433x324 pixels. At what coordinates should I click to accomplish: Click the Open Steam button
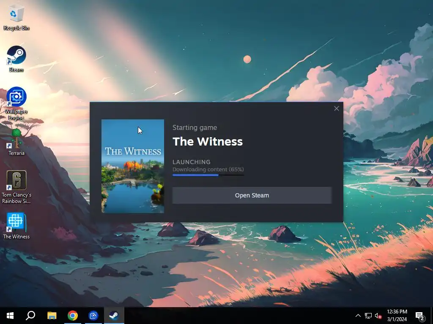pyautogui.click(x=252, y=195)
